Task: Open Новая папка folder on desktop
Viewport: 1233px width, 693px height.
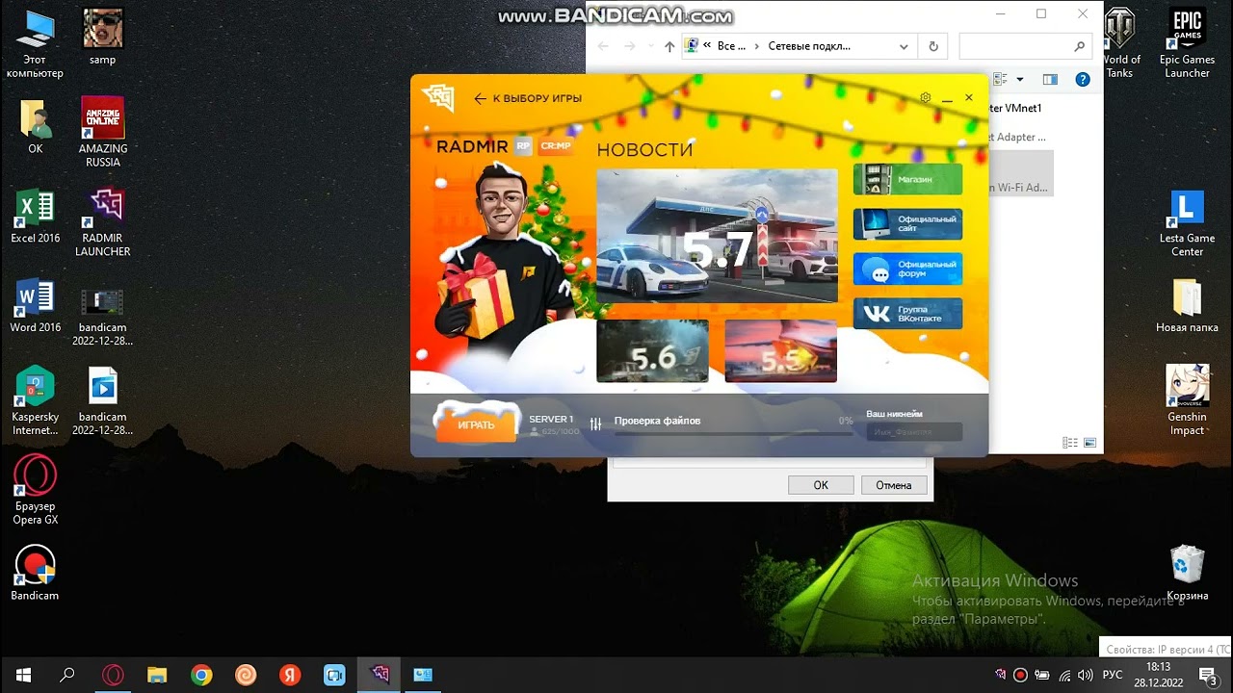Action: click(x=1187, y=306)
